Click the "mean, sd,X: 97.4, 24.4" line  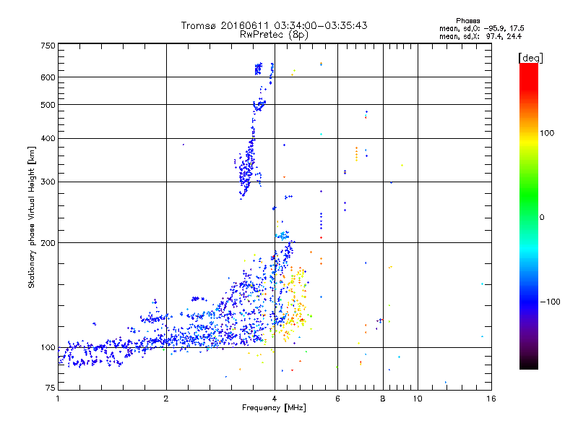(480, 36)
